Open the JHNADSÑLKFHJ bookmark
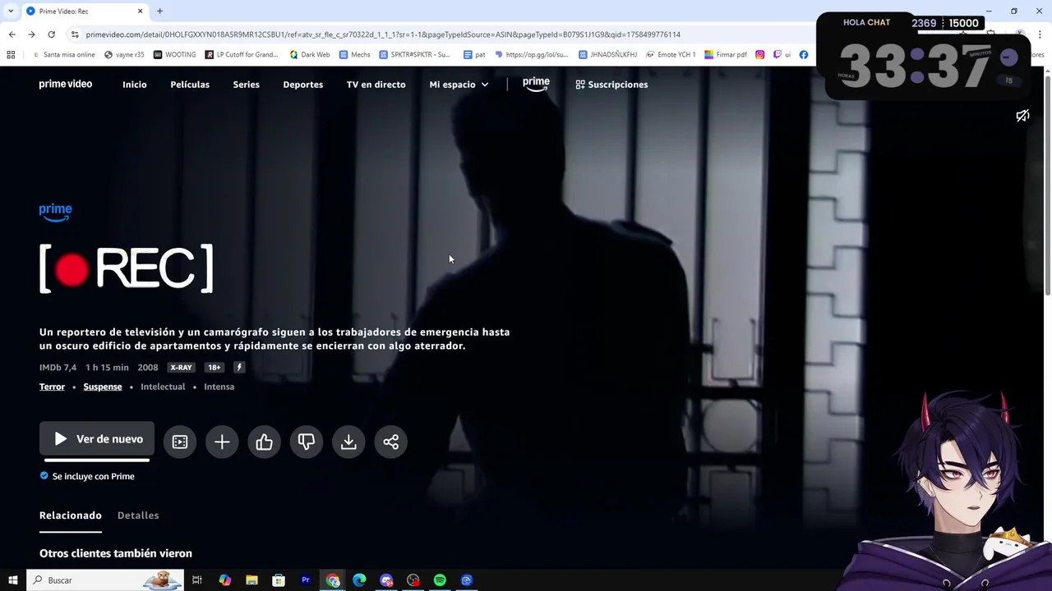Image resolution: width=1052 pixels, height=591 pixels. [x=607, y=55]
